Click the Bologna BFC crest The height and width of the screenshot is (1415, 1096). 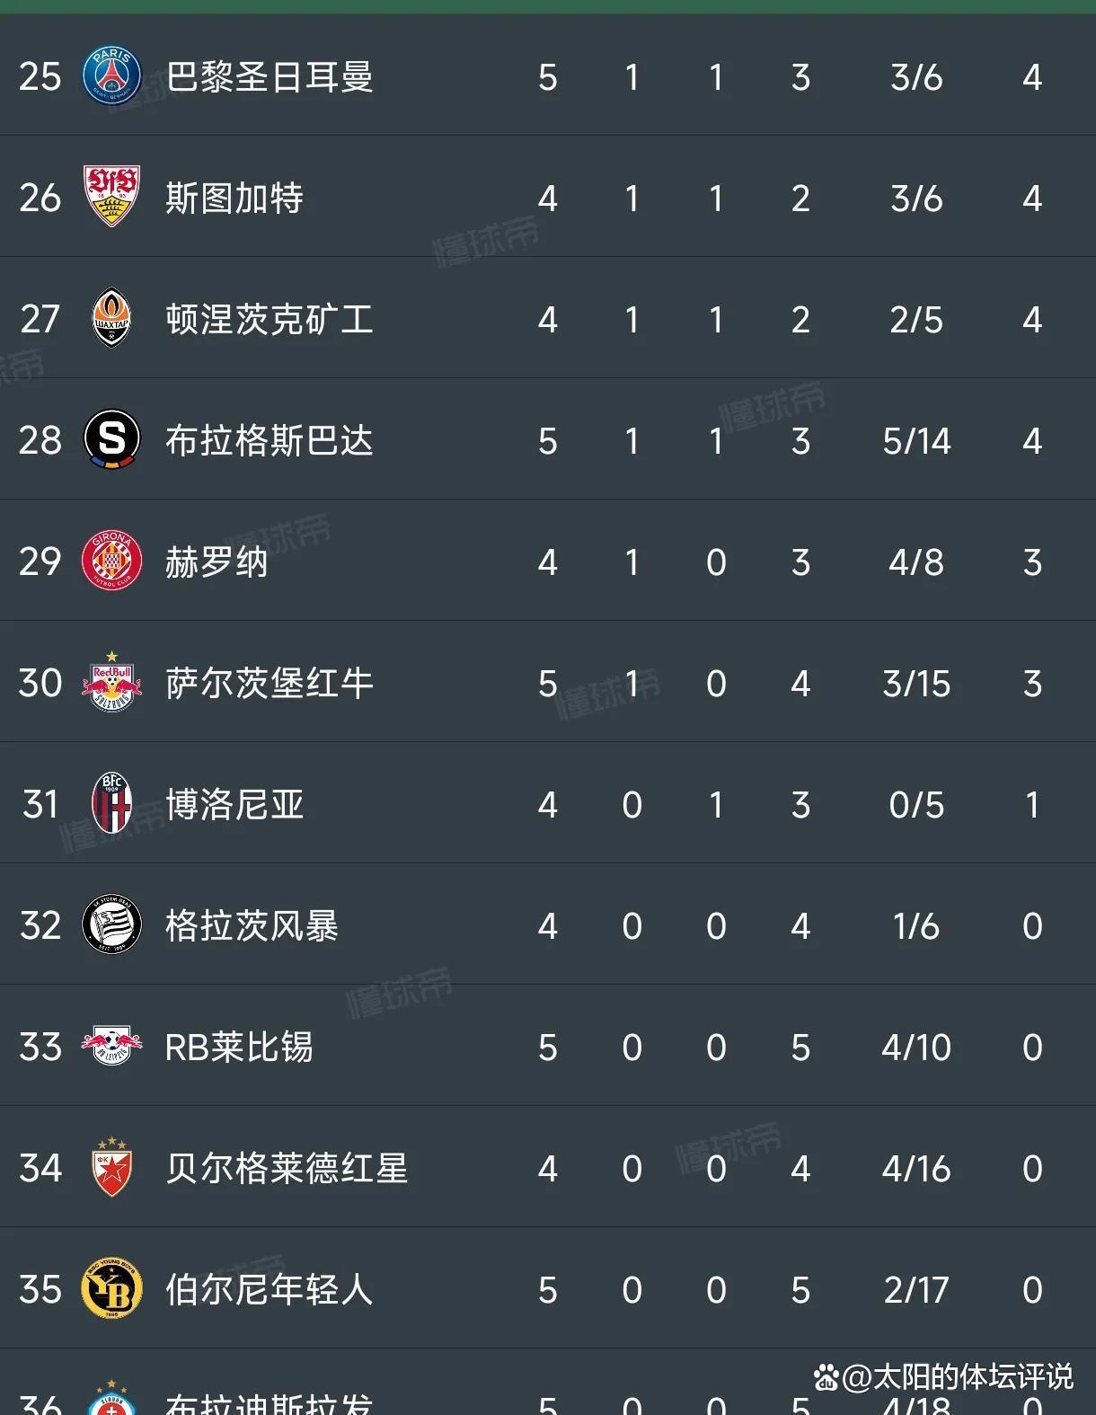click(112, 805)
